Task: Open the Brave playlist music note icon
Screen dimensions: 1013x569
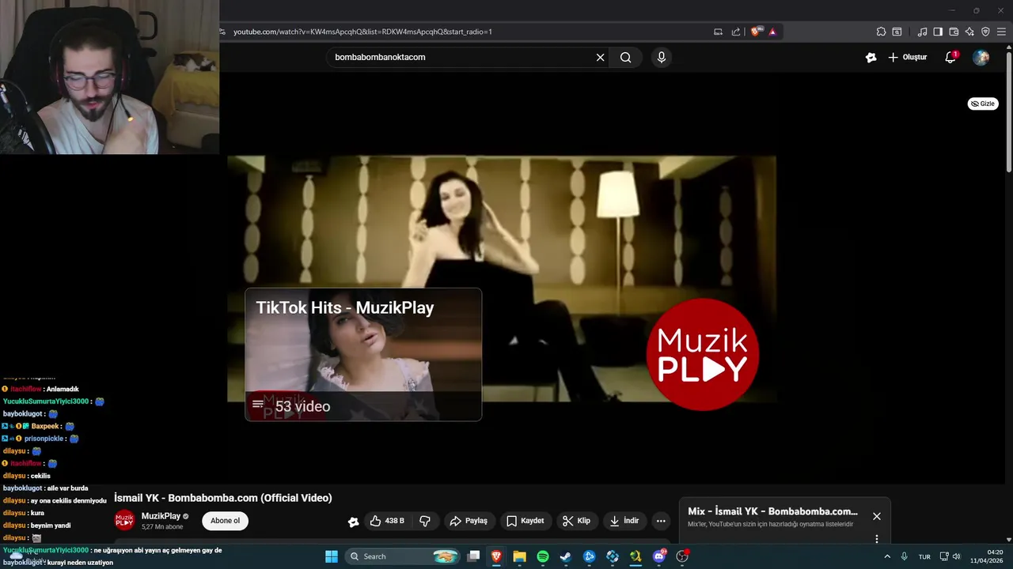Action: [x=922, y=32]
